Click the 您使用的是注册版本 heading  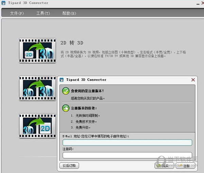(x=87, y=91)
